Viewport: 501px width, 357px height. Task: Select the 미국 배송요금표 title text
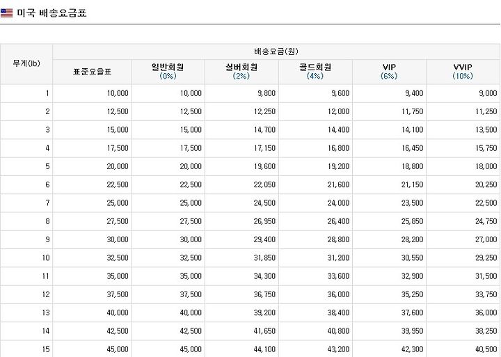(x=51, y=13)
